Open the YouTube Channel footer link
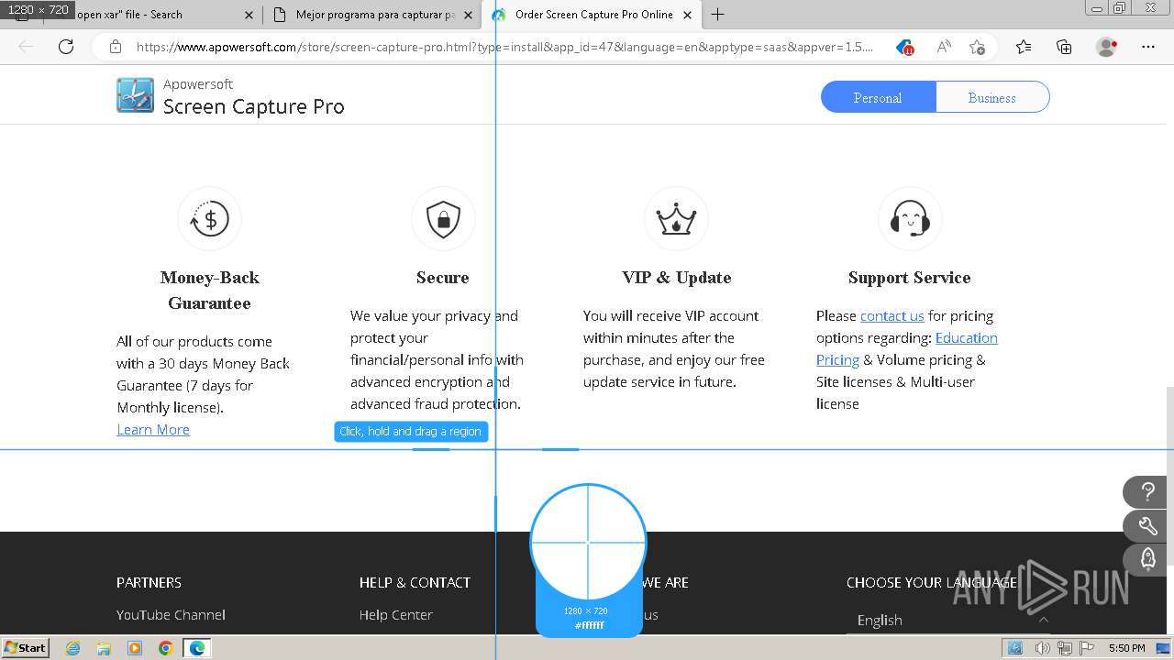Screen dimensions: 1174x660 coord(171,615)
